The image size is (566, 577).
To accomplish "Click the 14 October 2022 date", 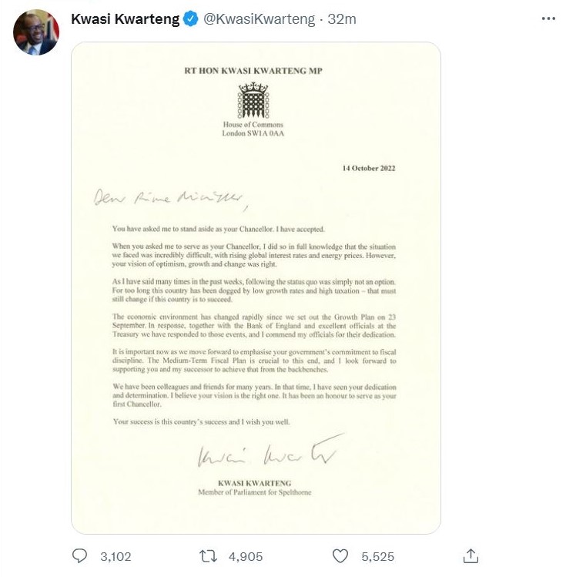I will [369, 168].
